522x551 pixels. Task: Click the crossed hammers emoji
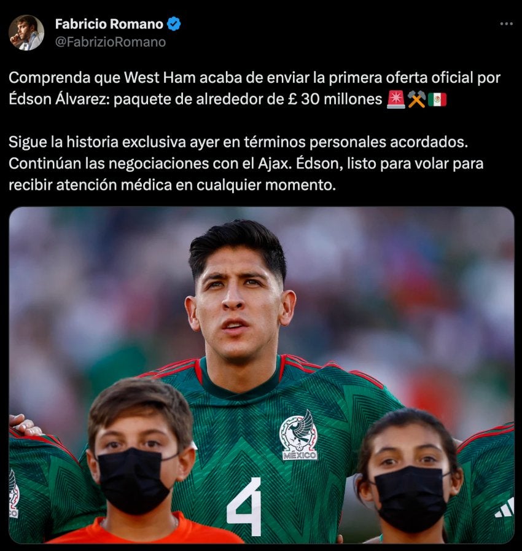[416, 100]
